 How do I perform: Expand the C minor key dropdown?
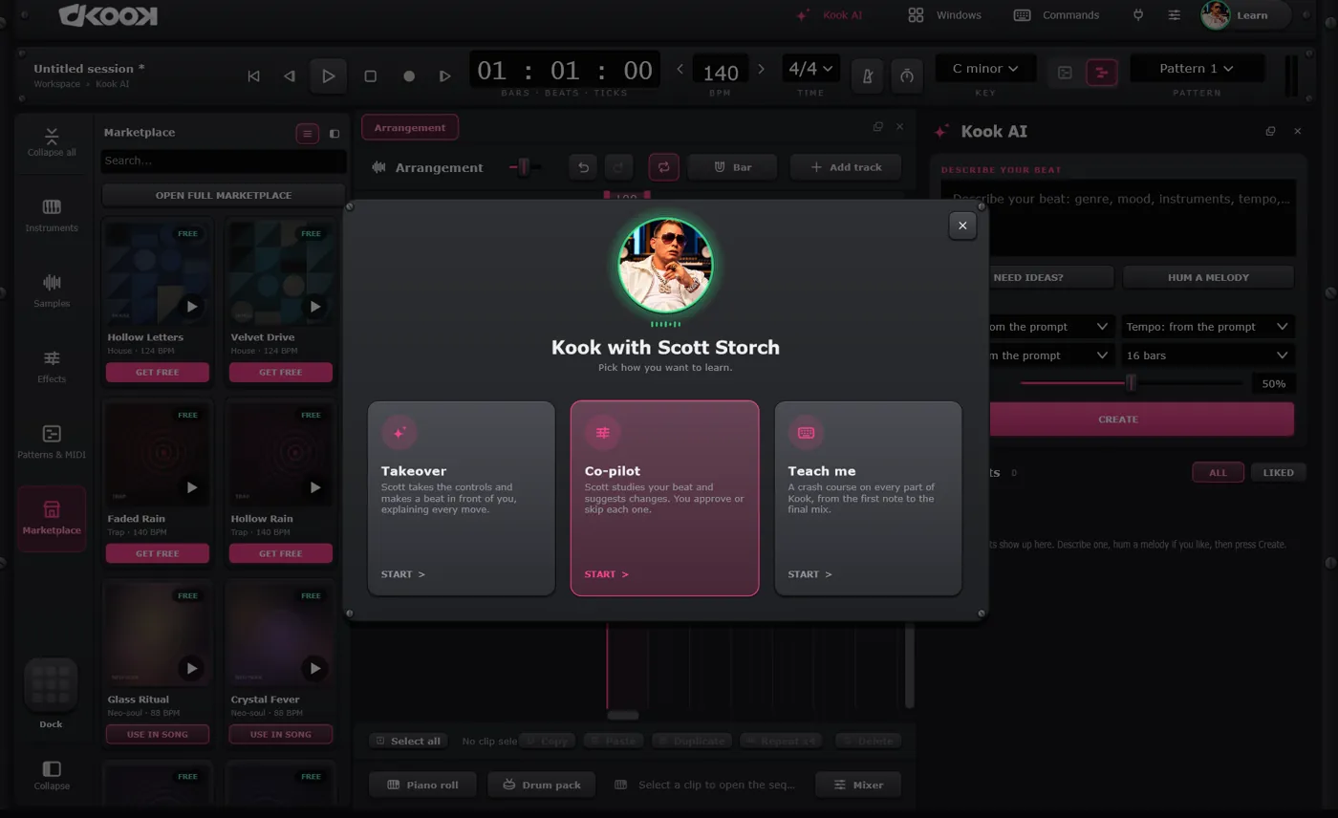click(985, 69)
